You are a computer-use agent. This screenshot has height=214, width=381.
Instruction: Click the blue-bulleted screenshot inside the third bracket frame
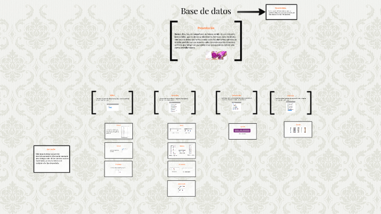(236, 106)
